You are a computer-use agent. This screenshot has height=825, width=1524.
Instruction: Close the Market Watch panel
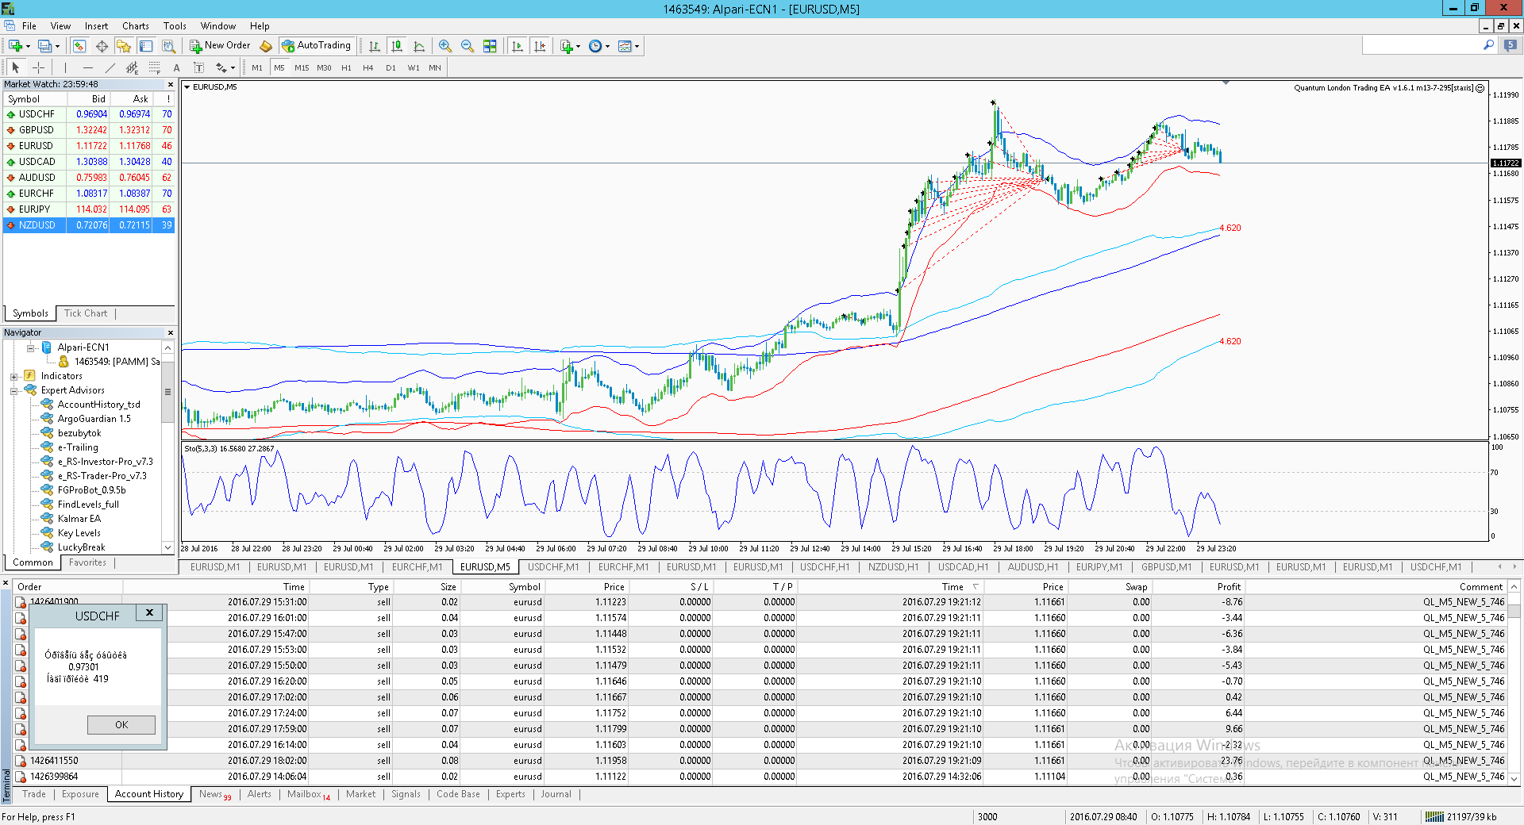(x=170, y=84)
